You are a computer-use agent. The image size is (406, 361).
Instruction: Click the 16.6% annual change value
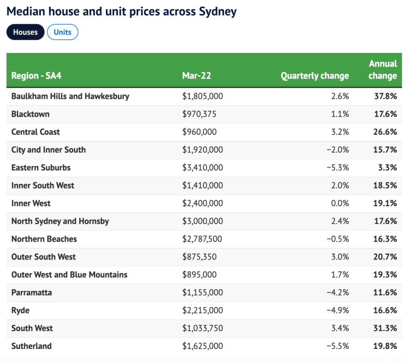[x=385, y=311]
